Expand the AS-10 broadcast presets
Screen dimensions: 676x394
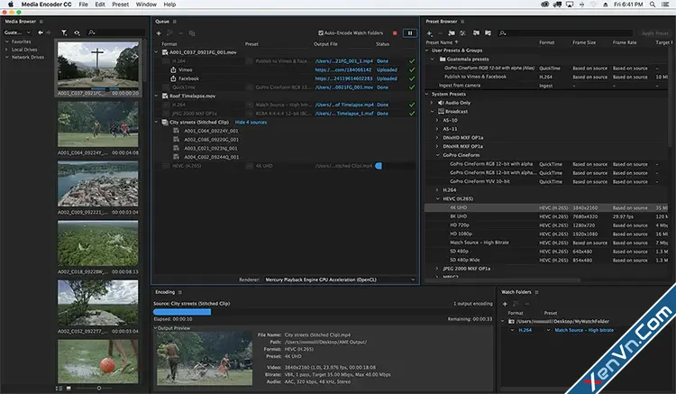click(437, 120)
